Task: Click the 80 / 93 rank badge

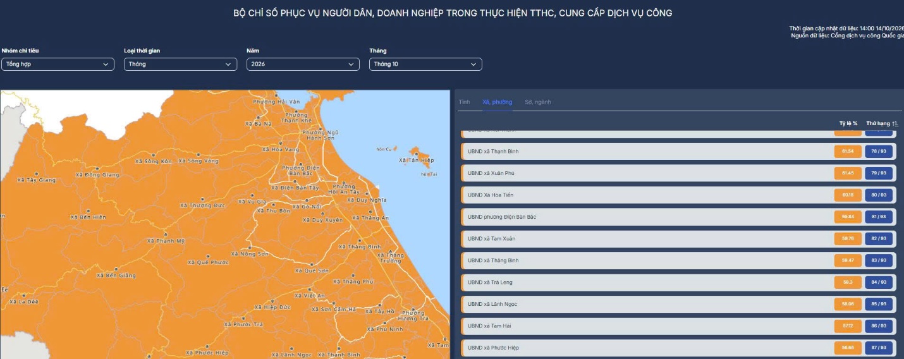Action: click(879, 195)
